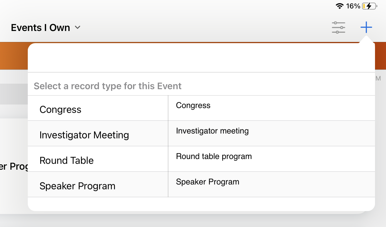The image size is (386, 227).
Task: Select the Congress record type
Action: (x=60, y=109)
